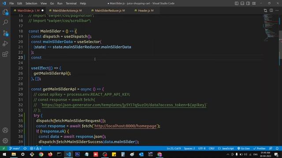Open the errors and warnings count
This screenshot has width=282, height=158.
[x=36, y=148]
